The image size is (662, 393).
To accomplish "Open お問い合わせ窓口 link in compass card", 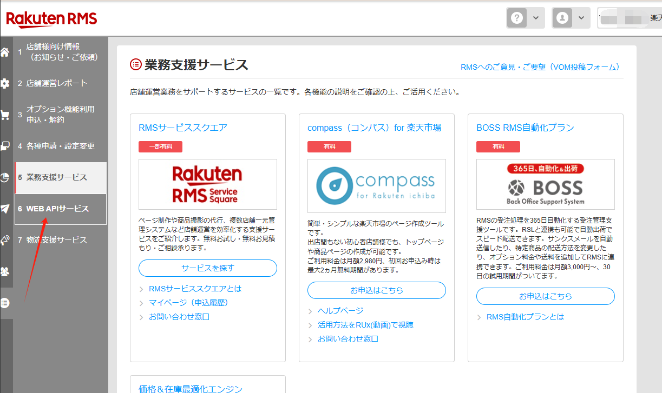I will click(348, 339).
